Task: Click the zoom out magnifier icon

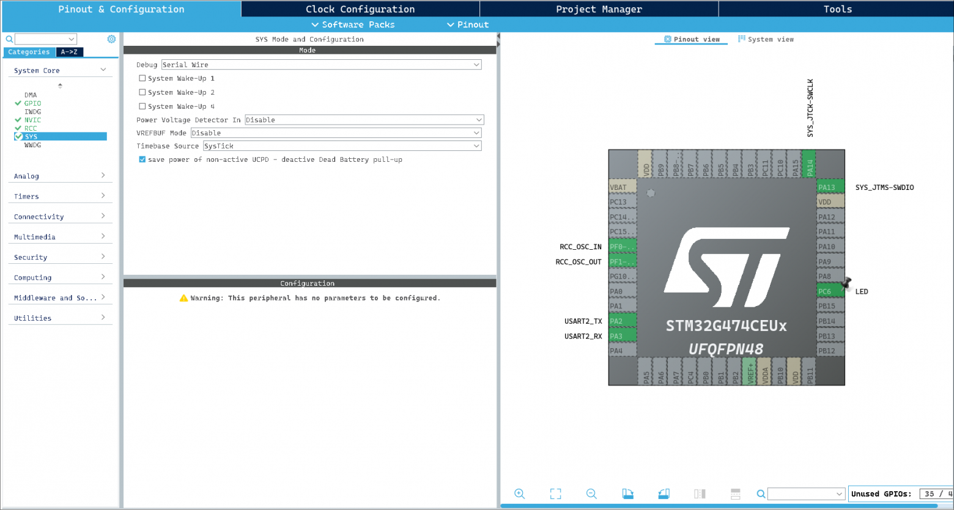Action: (x=591, y=494)
